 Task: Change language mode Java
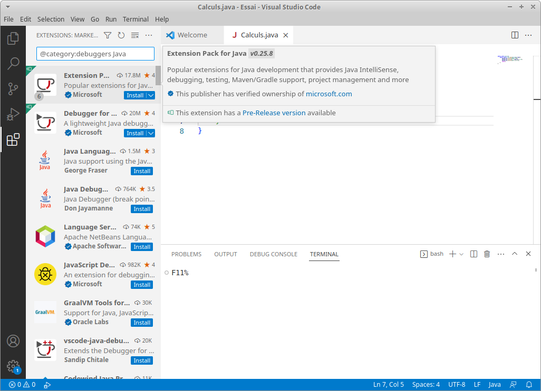(x=495, y=385)
